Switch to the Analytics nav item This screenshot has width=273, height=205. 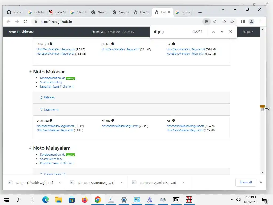[x=128, y=32]
